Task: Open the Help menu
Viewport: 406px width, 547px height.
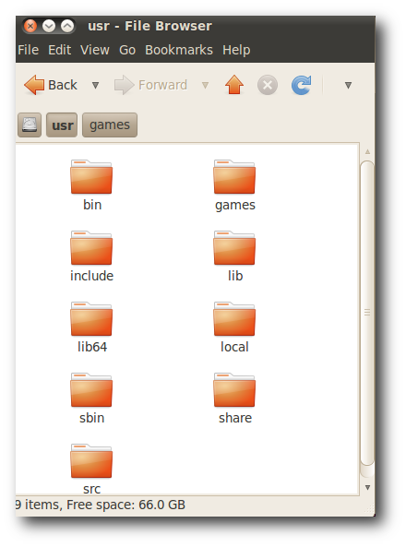Action: (x=236, y=50)
